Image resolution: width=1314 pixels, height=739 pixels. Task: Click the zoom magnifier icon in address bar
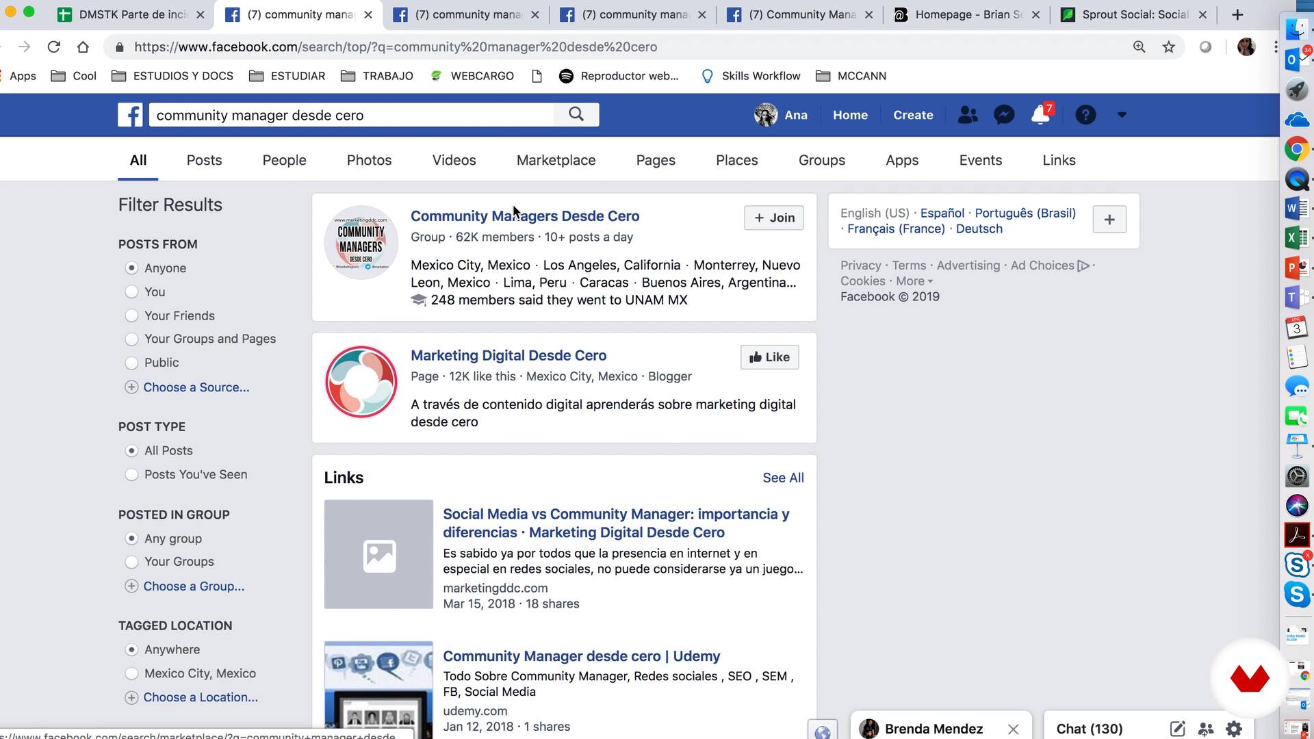coord(1139,47)
